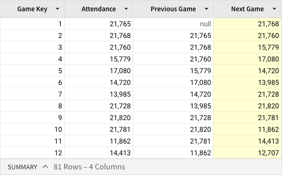Click the null cell in Previous Game
The height and width of the screenshot is (175, 282).
pyautogui.click(x=173, y=24)
